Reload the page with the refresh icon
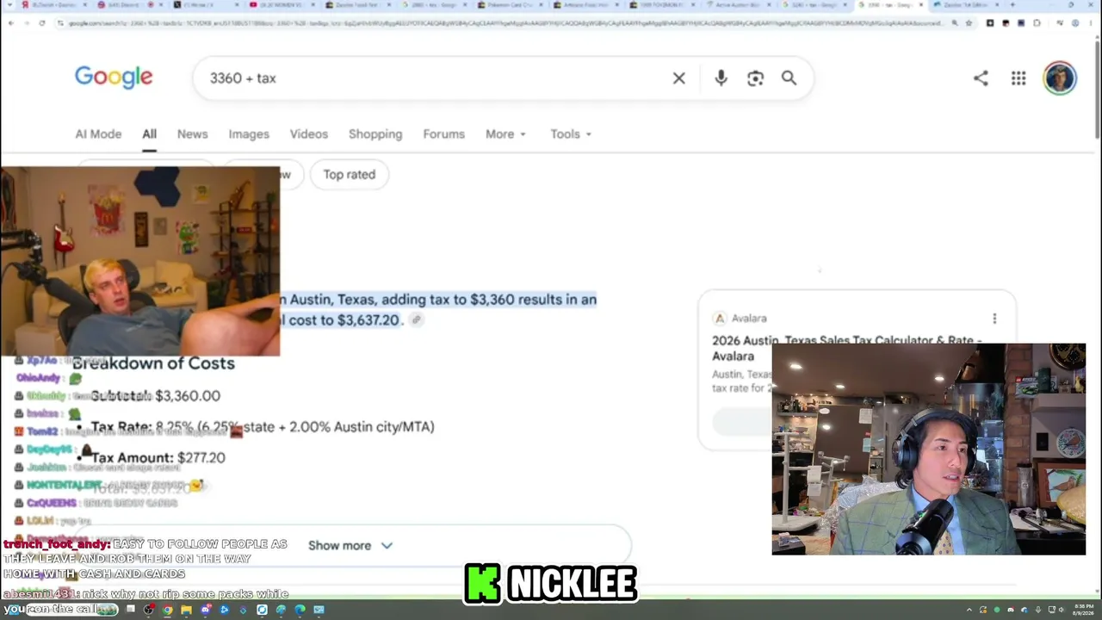1102x620 pixels. (41, 22)
